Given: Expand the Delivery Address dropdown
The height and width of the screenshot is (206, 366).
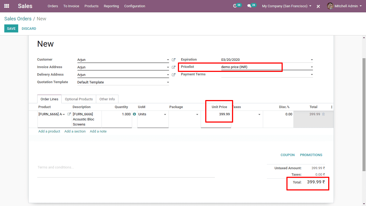Looking at the screenshot, I should pos(168,75).
